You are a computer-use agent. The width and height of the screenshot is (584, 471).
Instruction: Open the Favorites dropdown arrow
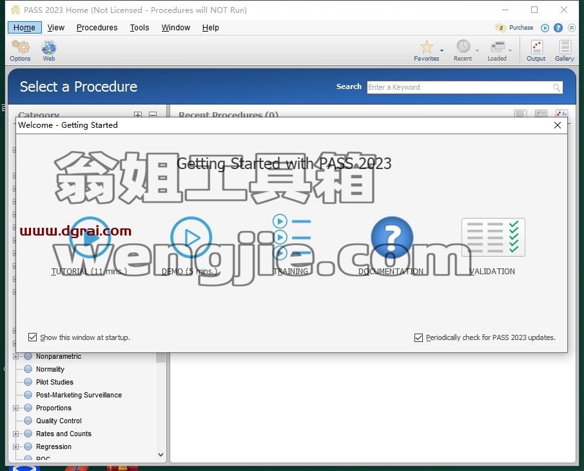click(442, 50)
